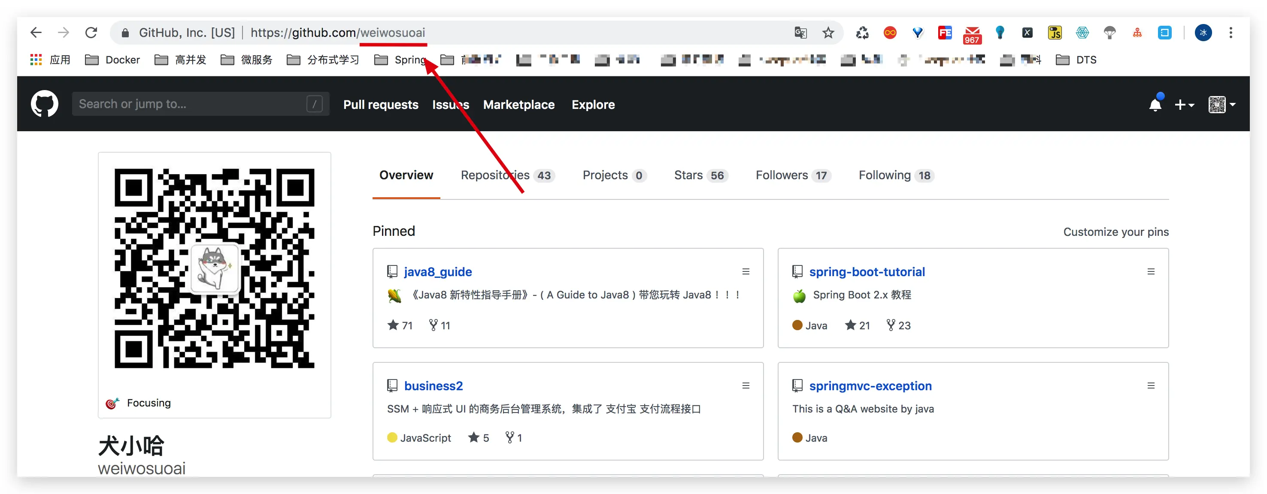Click the grip handle on java8_guide card
The image size is (1267, 494).
tap(746, 271)
